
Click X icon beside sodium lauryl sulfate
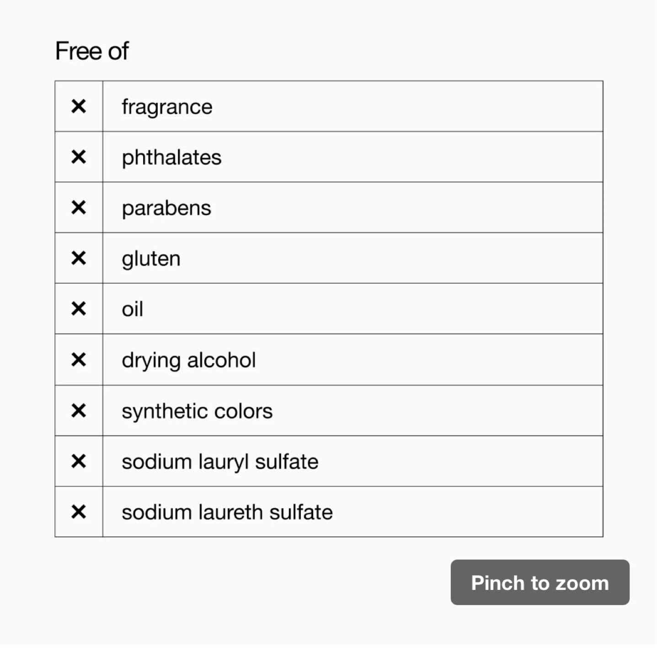tap(79, 461)
